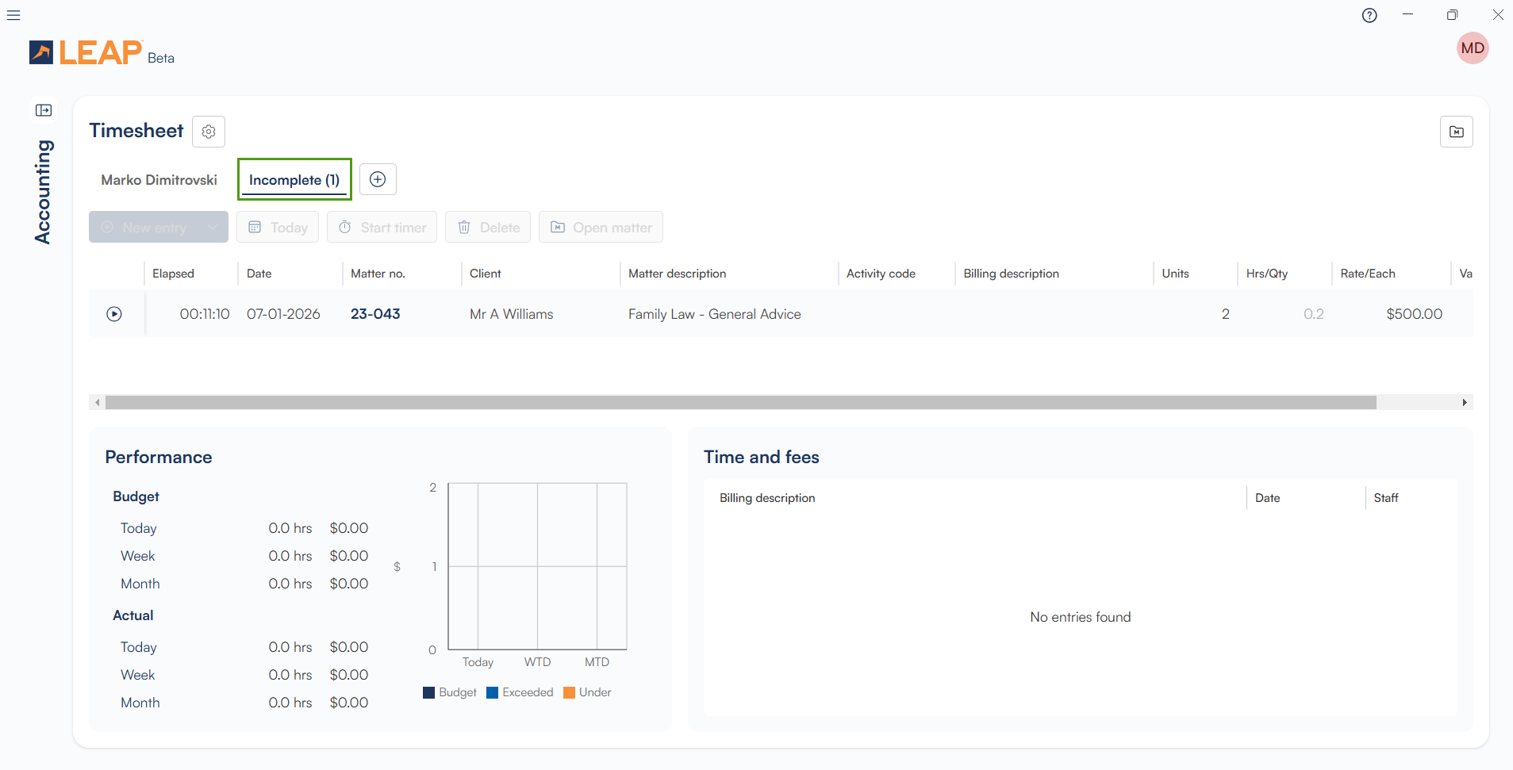Expand the New entry dropdown arrow
This screenshot has width=1513, height=770.
tap(212, 228)
